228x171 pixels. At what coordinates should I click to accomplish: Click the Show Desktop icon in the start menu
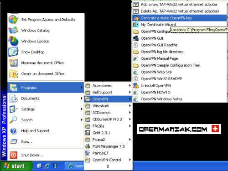click(x=13, y=52)
